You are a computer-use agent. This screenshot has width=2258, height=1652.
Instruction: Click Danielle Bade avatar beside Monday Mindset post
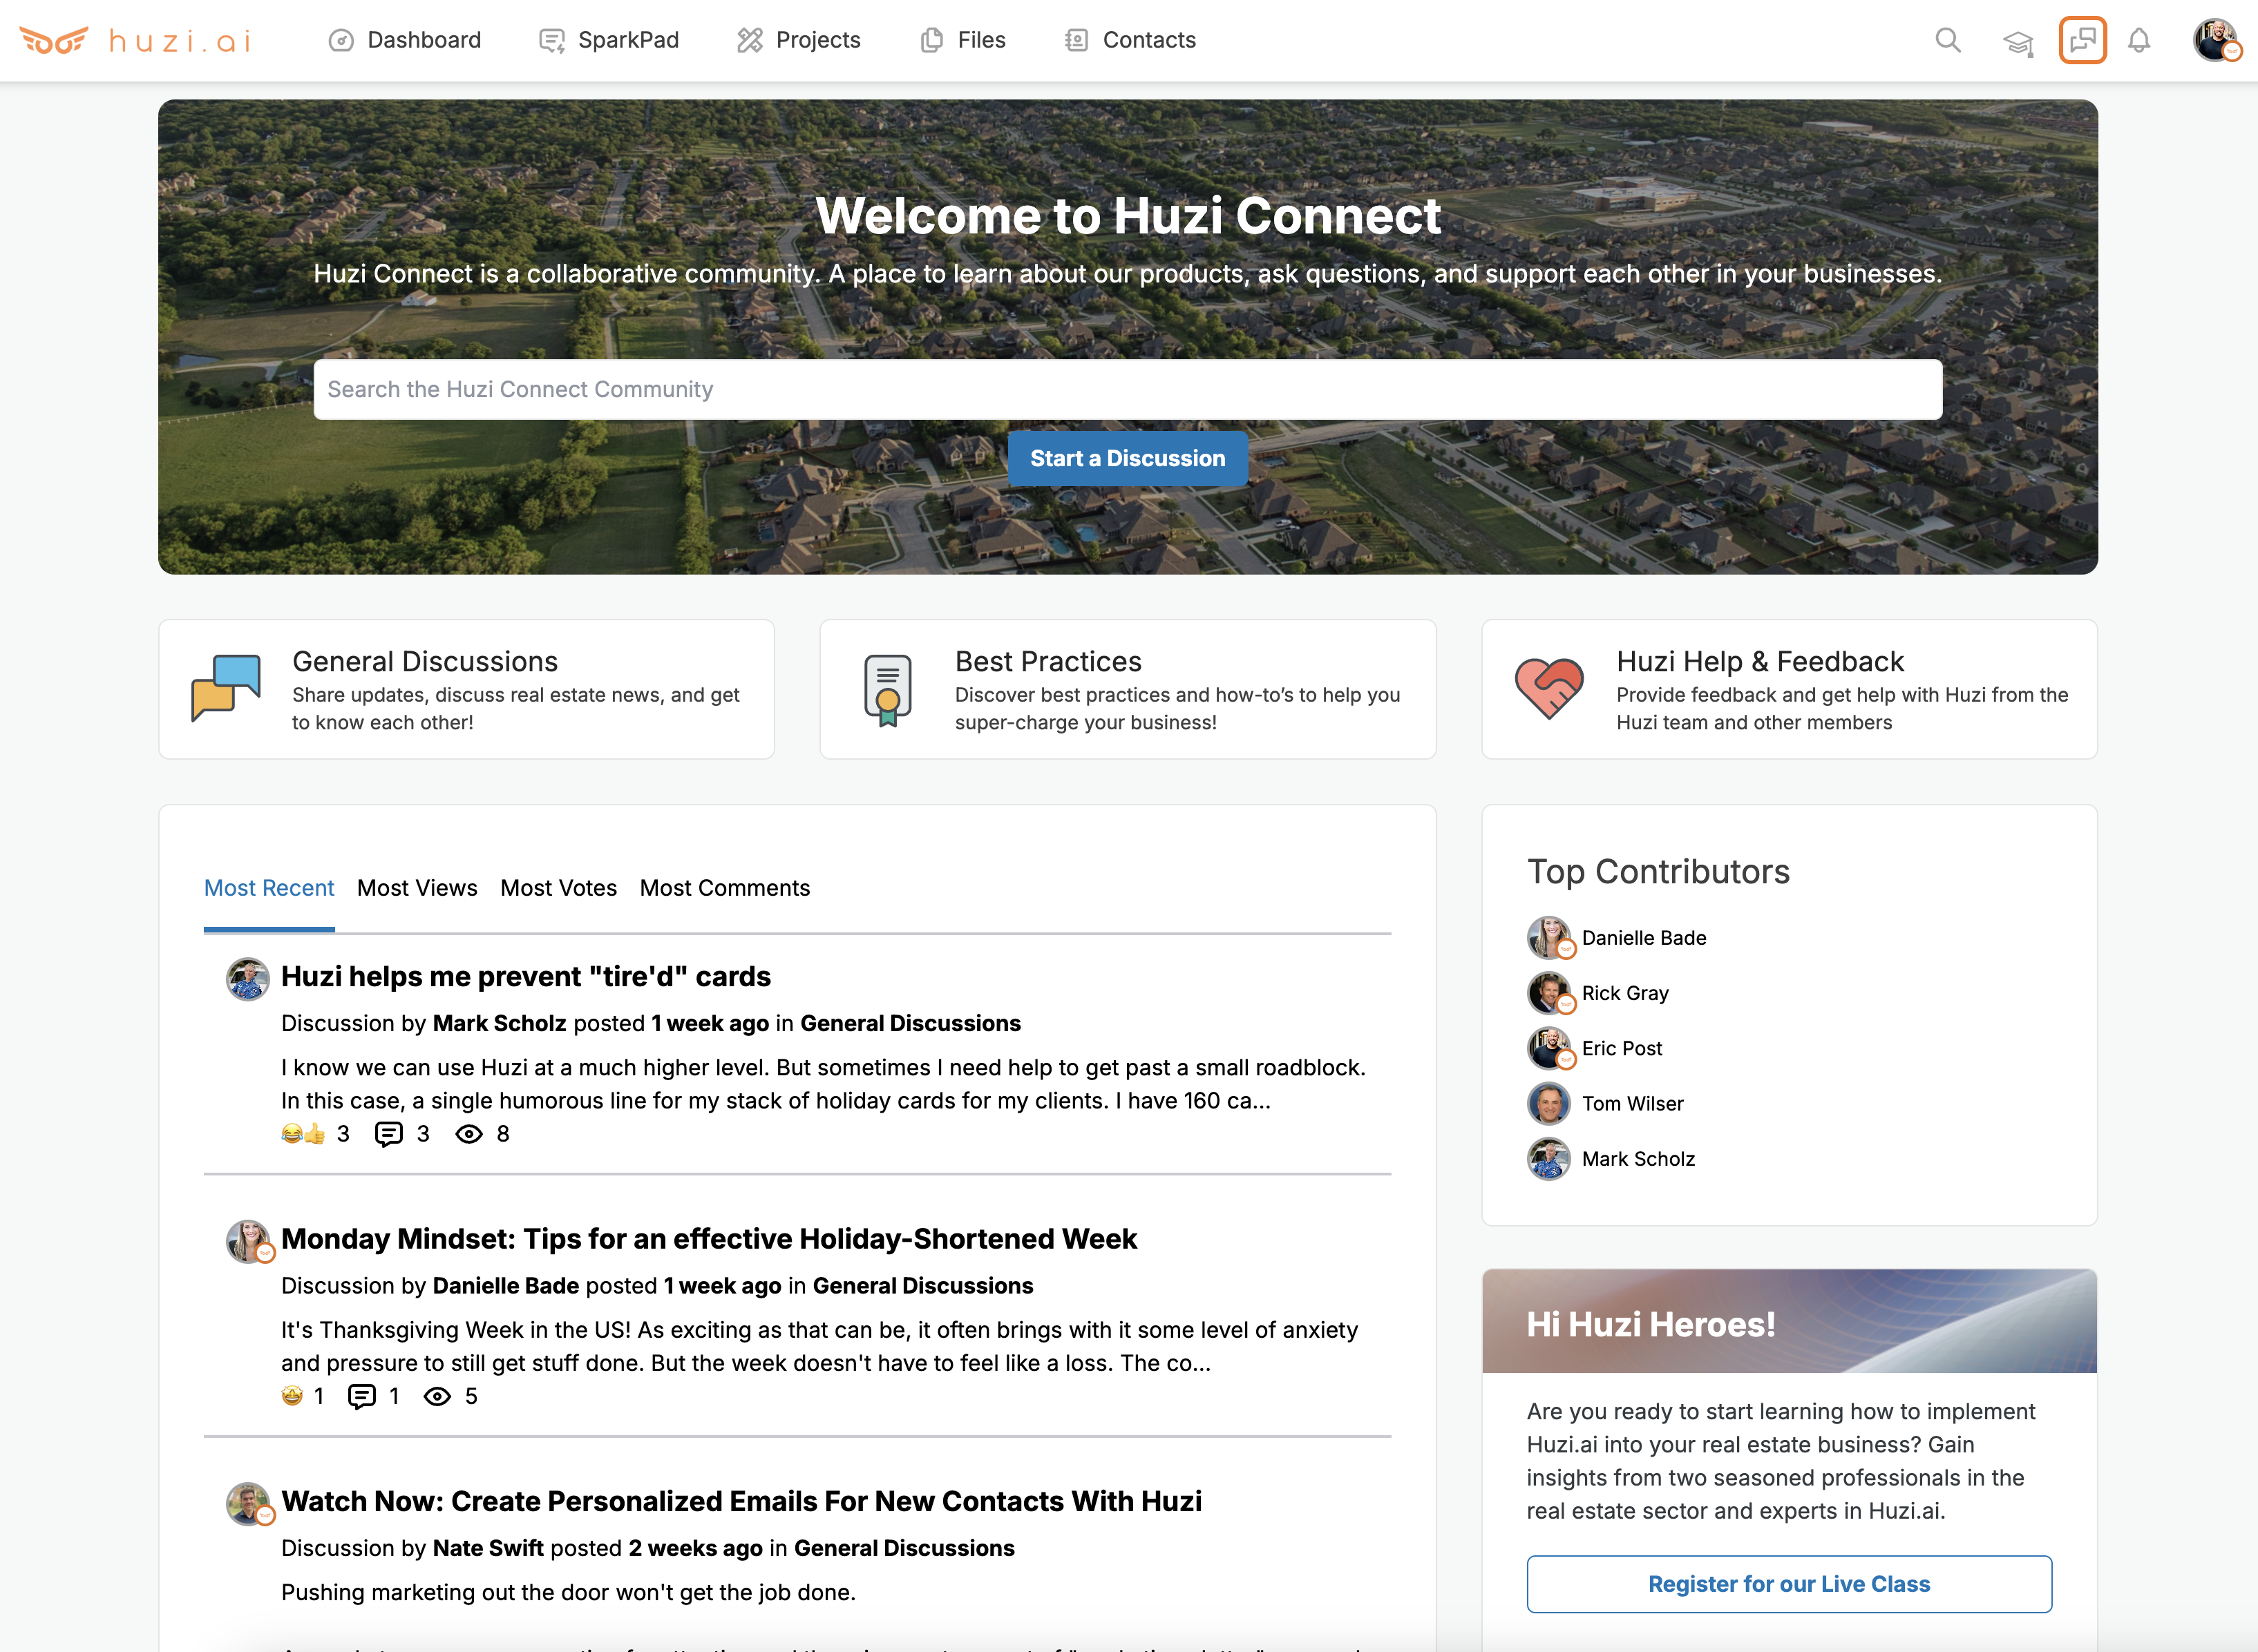pos(248,1241)
